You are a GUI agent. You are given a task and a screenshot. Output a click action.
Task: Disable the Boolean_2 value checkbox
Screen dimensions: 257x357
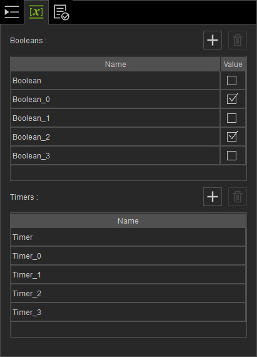click(232, 137)
